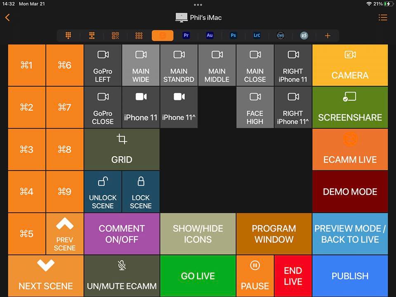Image resolution: width=396 pixels, height=297 pixels.
Task: Open the OBS tab
Action: (x=280, y=35)
